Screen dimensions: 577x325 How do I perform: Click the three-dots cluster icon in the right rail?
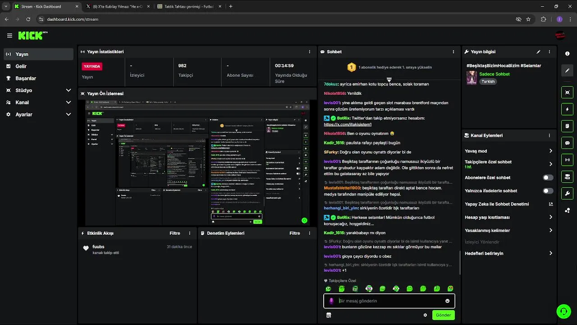[567, 210]
